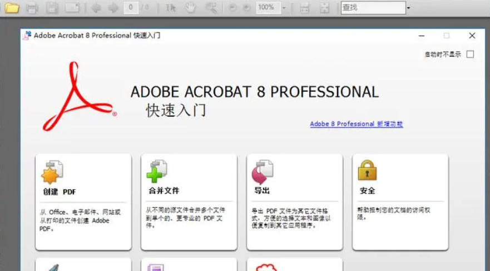Open a file with the folder icon

12,8
